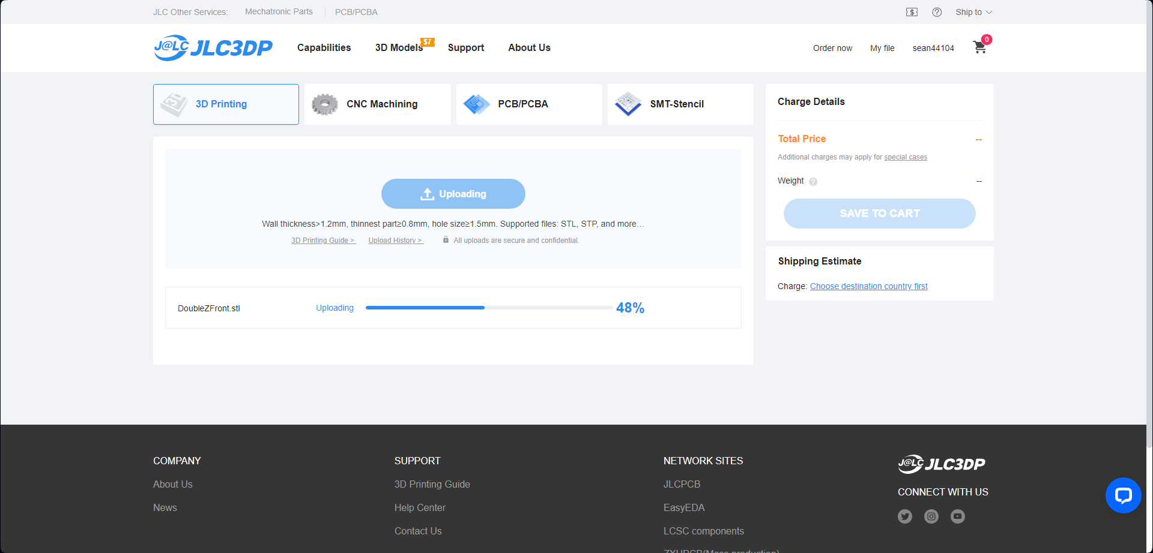
Task: Click the PCB/PCBA chip icon
Action: tap(477, 104)
